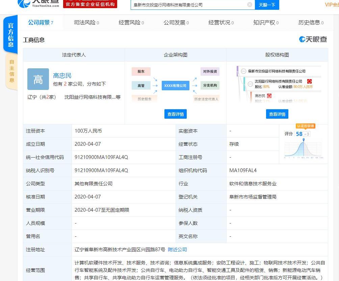Viewport: 339px width, 281px height.
Task: Click the 高管 node in the structure diagram
Action: coord(141,86)
